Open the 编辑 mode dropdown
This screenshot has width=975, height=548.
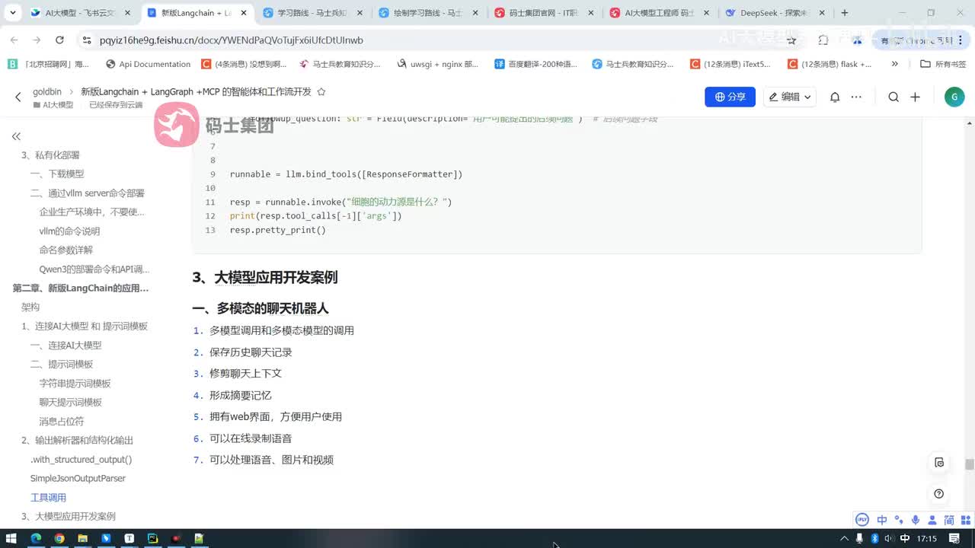point(789,97)
